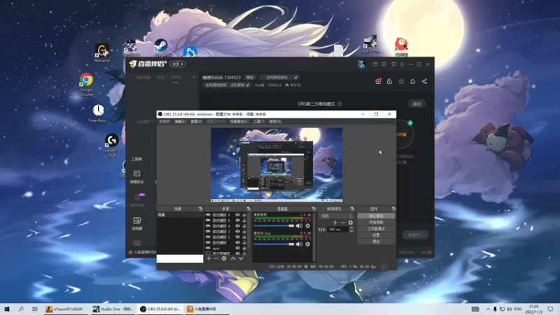Adjust the desktop audio (桌面音频) volume slider
560x315 pixels.
274,225
